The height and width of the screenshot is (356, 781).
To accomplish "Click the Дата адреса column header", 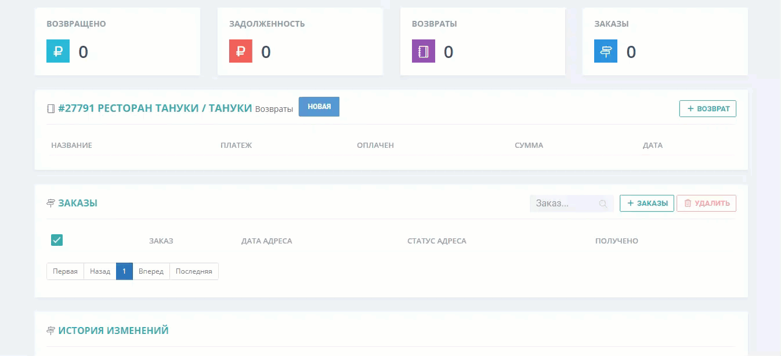I will [x=267, y=241].
